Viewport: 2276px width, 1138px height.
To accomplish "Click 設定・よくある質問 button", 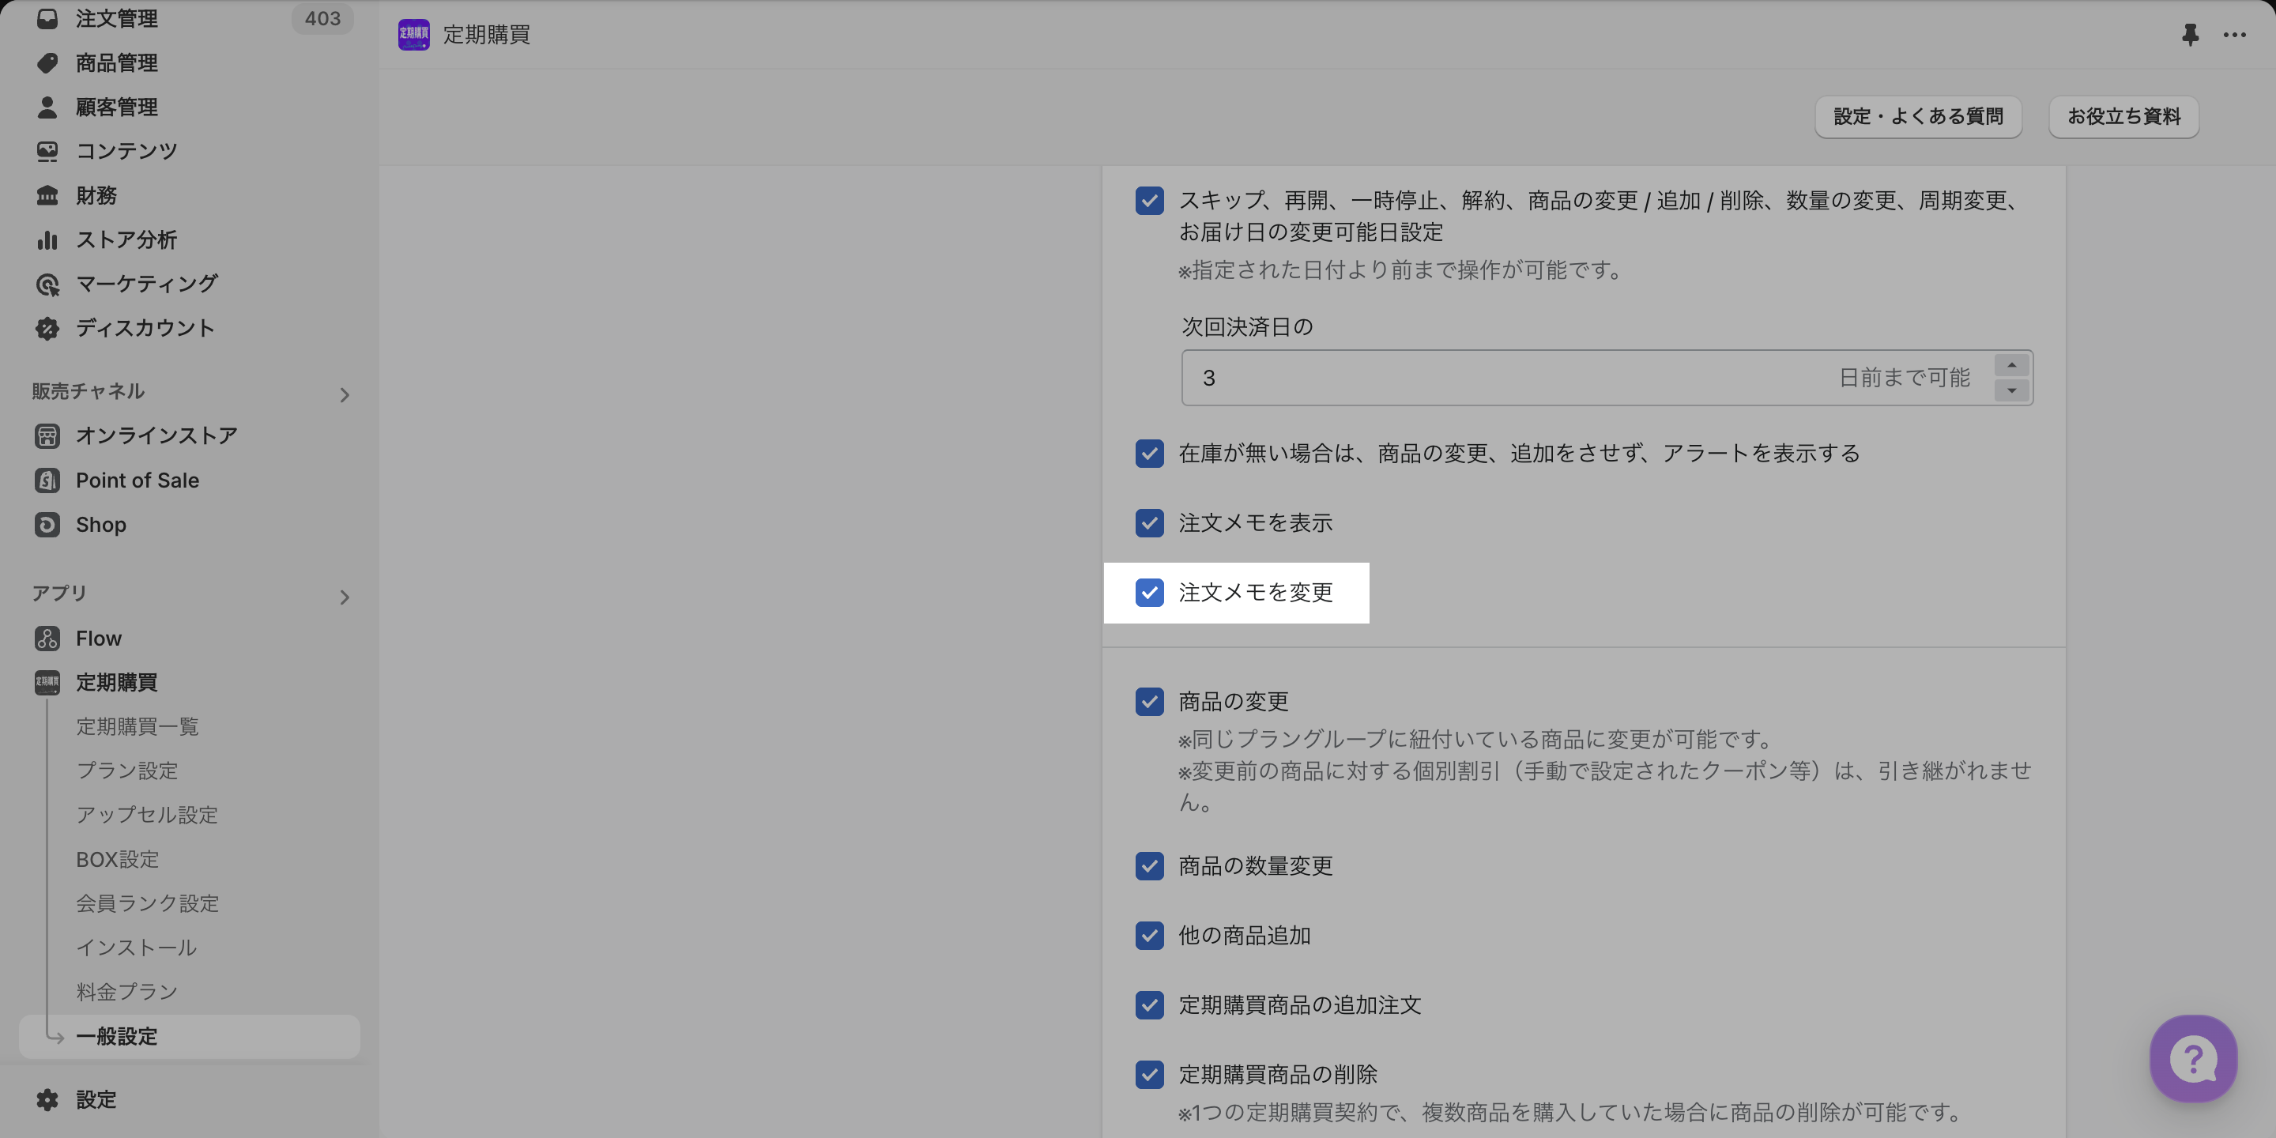I will [x=1918, y=117].
